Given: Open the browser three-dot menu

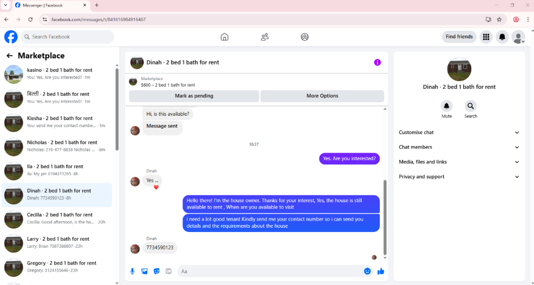Looking at the screenshot, I should pyautogui.click(x=528, y=19).
